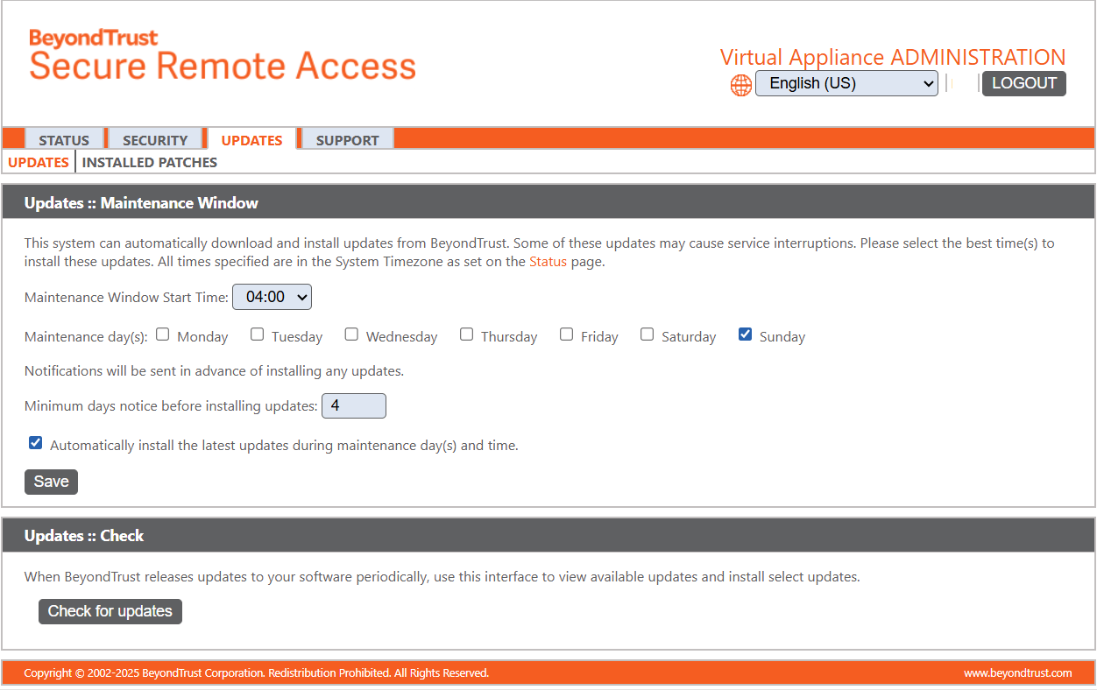1097x690 pixels.
Task: Click the globe language icon
Action: (741, 85)
